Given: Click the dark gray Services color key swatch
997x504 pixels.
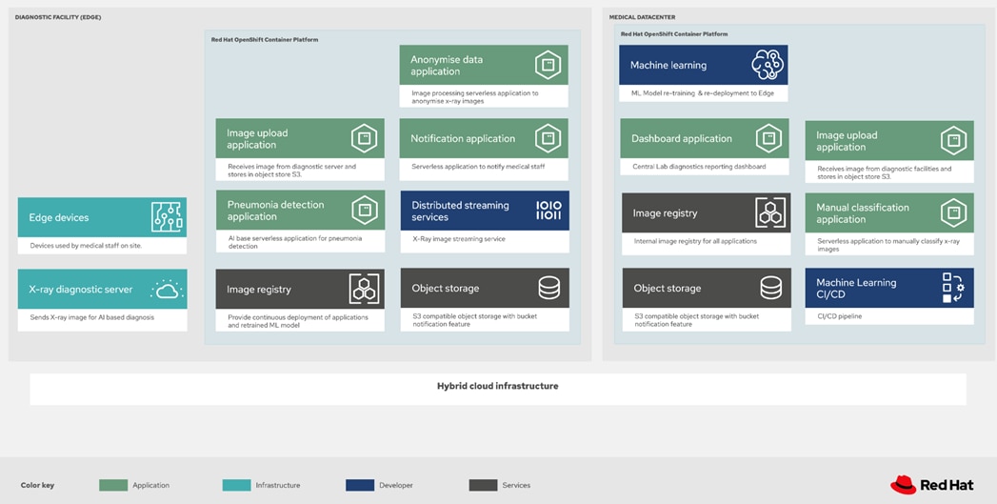Looking at the screenshot, I should pos(483,485).
